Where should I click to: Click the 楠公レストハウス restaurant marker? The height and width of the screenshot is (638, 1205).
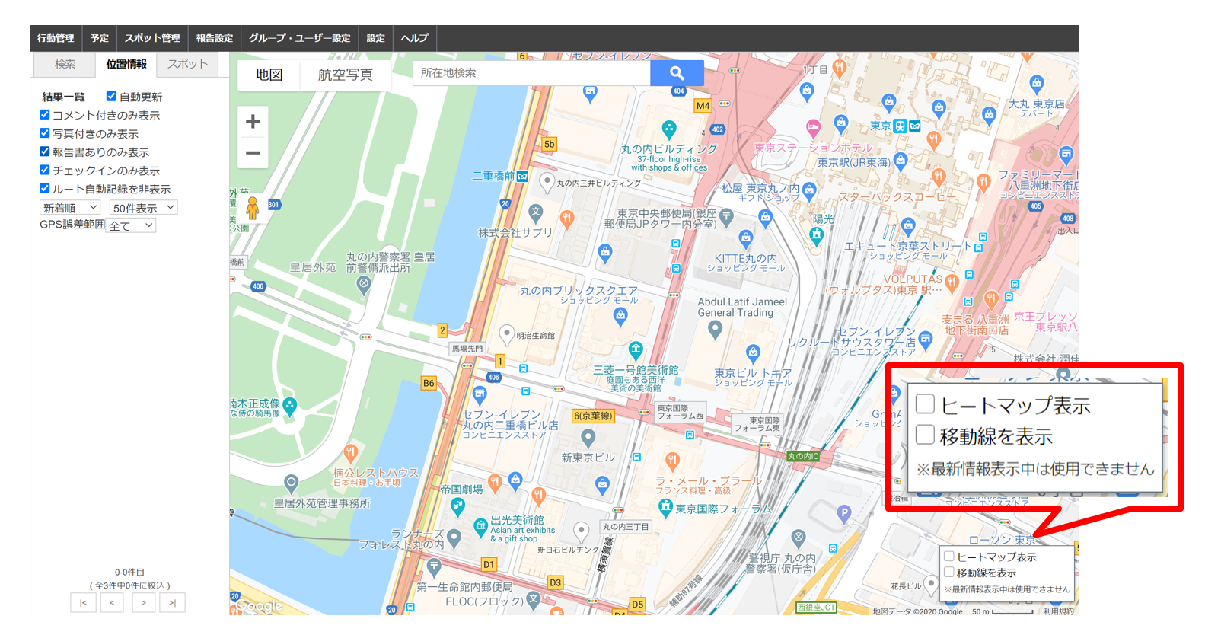[x=350, y=454]
